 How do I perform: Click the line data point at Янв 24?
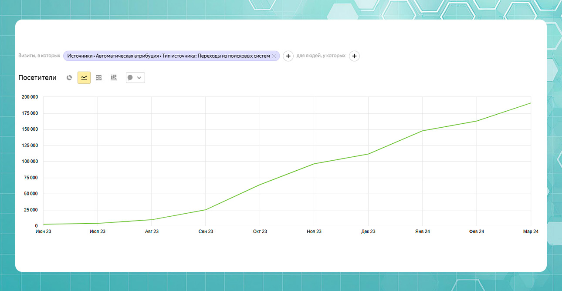click(423, 131)
